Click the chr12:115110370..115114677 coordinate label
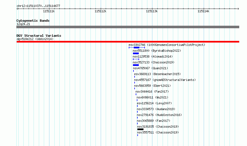 pyautogui.click(x=38, y=6)
